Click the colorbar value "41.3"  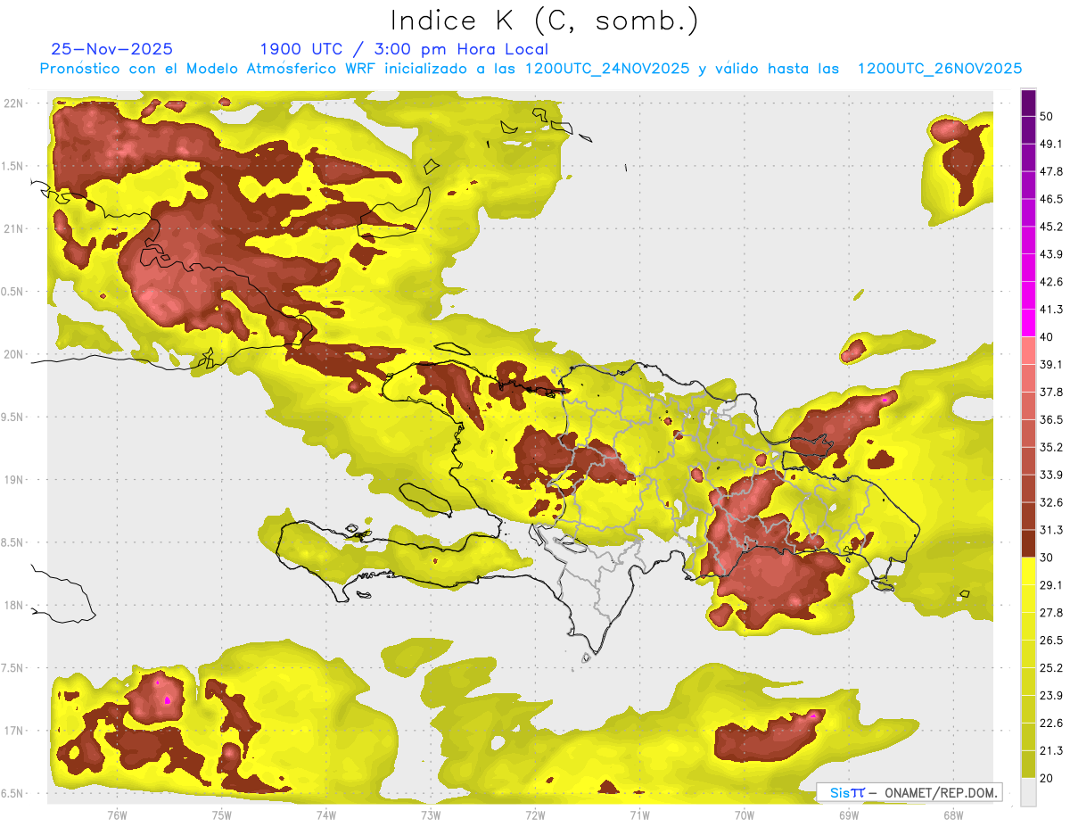1051,310
